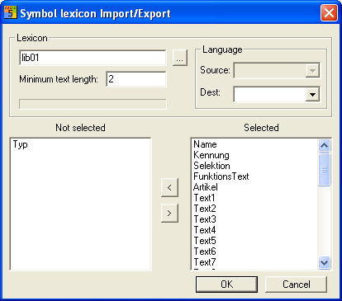Move item to Selected with > button
This screenshot has width=342, height=301.
pyautogui.click(x=169, y=213)
